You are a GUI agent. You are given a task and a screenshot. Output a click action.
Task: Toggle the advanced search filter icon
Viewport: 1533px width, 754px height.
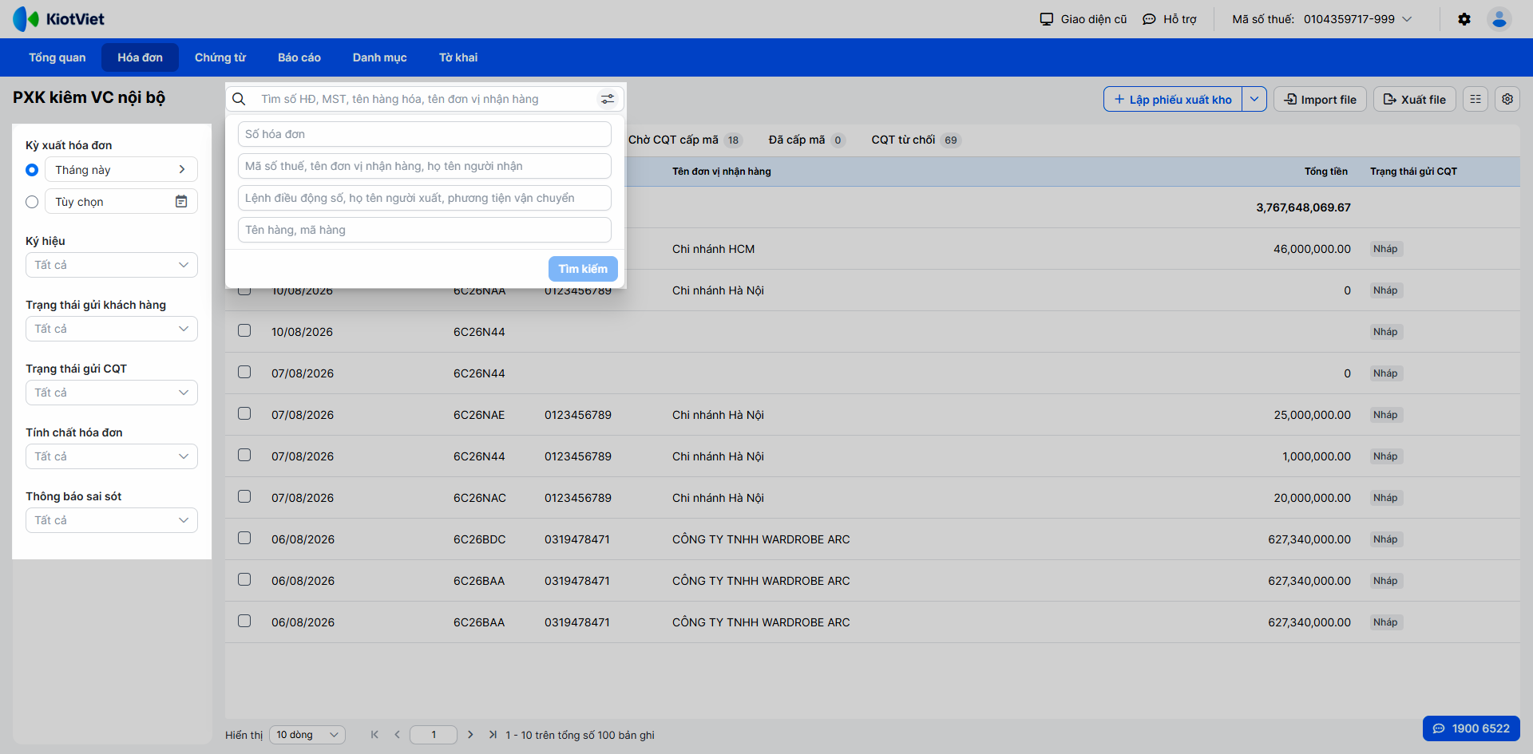pyautogui.click(x=608, y=99)
